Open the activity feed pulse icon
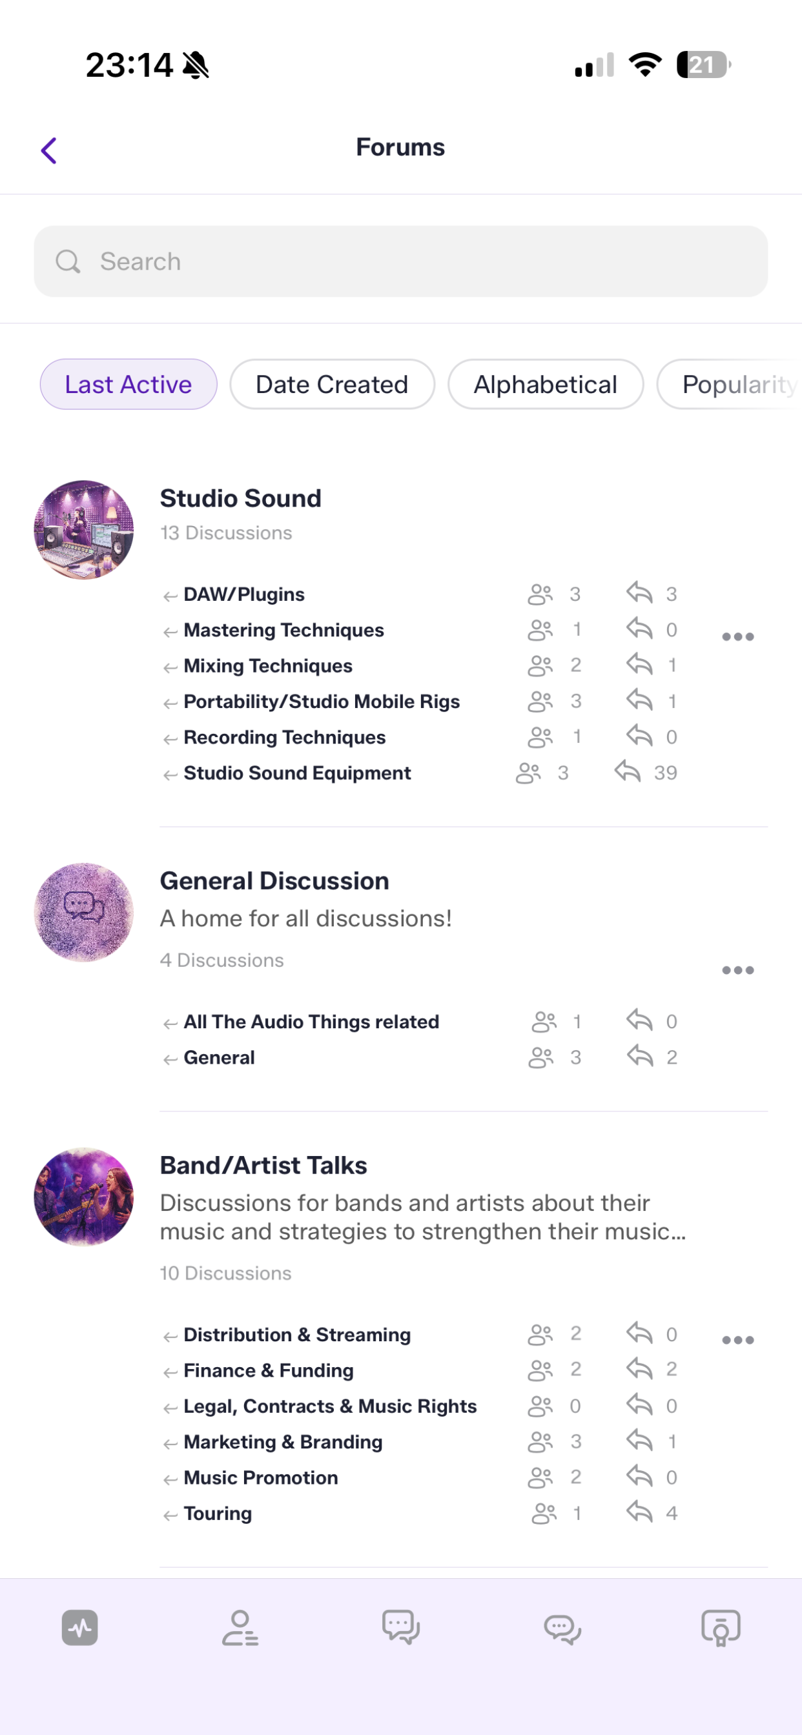This screenshot has width=802, height=1735. pos(79,1628)
